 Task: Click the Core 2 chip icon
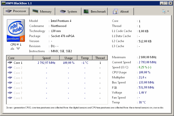coord(10,68)
